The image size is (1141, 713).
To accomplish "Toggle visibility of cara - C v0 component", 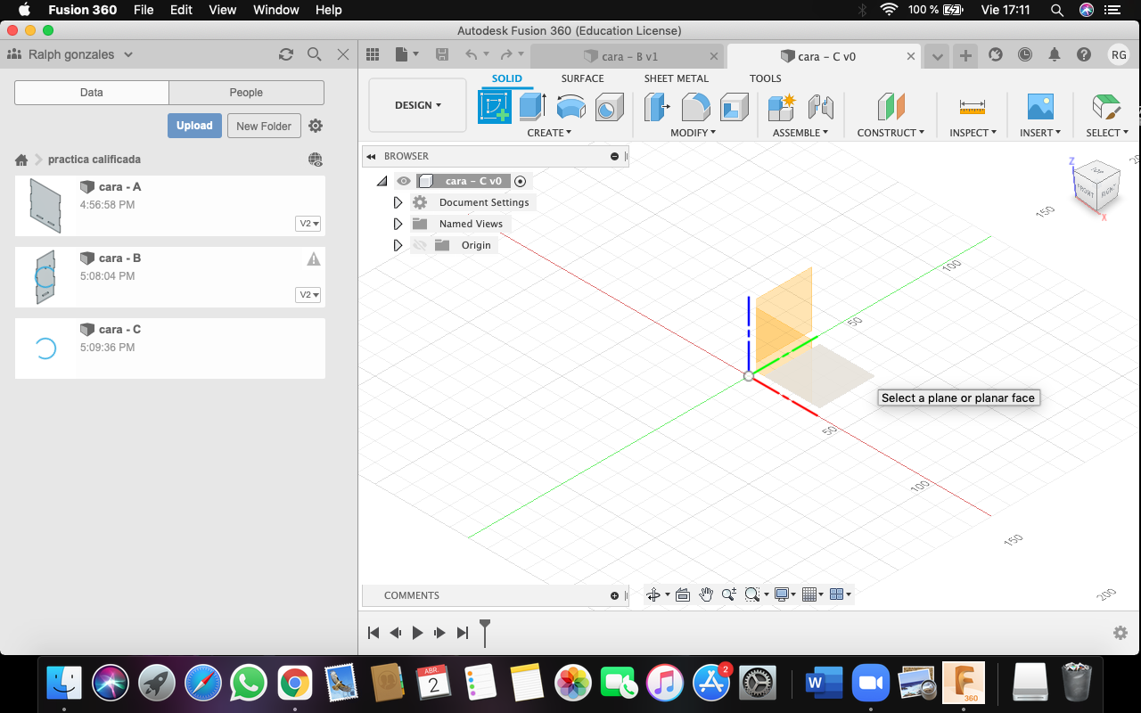I will pos(404,181).
